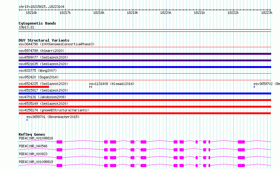
Task: Click the 18223k ruler tick label
Action: (x=267, y=13)
